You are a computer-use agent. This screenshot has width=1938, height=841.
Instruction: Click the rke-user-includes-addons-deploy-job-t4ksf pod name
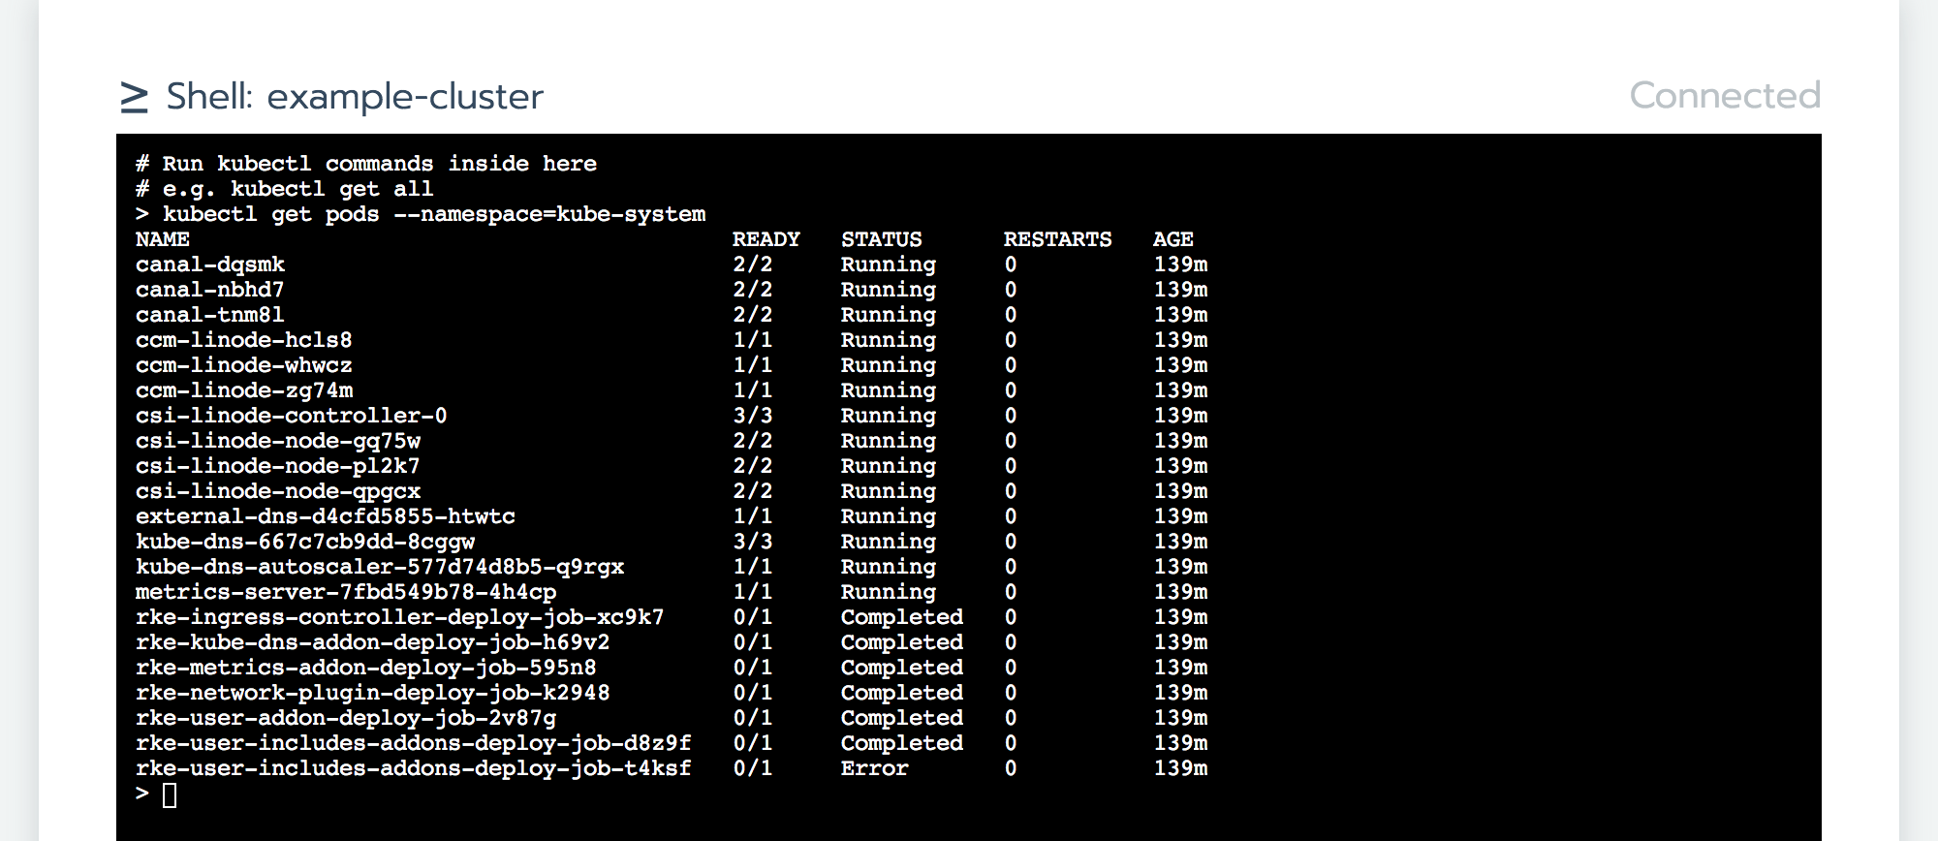(x=413, y=768)
